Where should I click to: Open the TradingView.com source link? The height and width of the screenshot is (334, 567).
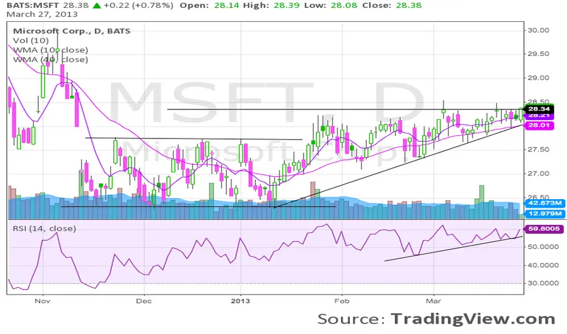pos(473,319)
